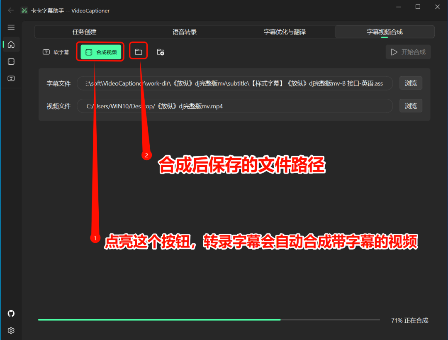Screen dimensions: 448x340
Task: Open Settings gear in sidebar
Action: click(x=11, y=330)
